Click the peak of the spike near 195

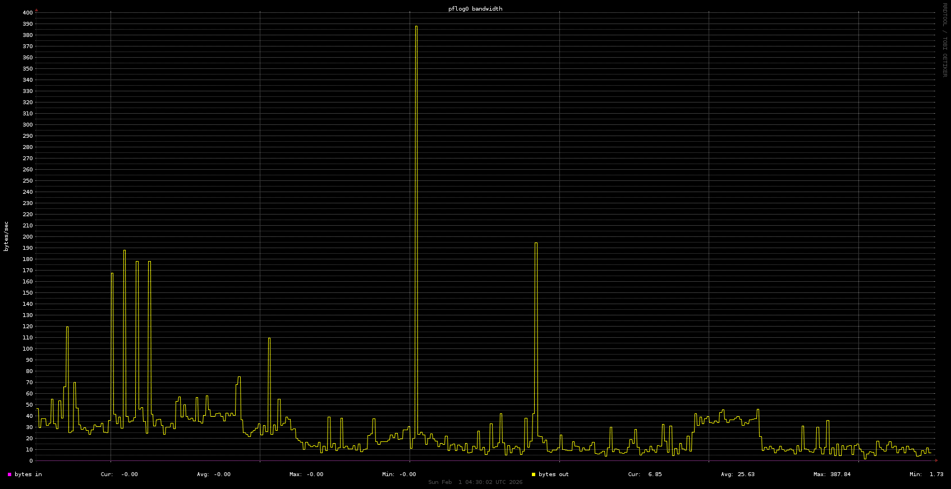[x=536, y=243]
